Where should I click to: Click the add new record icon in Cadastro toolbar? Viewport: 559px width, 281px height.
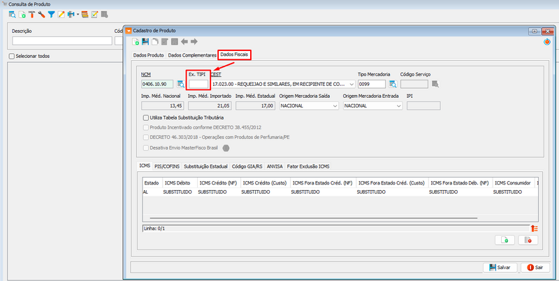136,42
